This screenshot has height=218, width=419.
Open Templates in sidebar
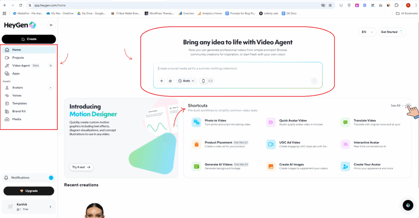coord(29,103)
